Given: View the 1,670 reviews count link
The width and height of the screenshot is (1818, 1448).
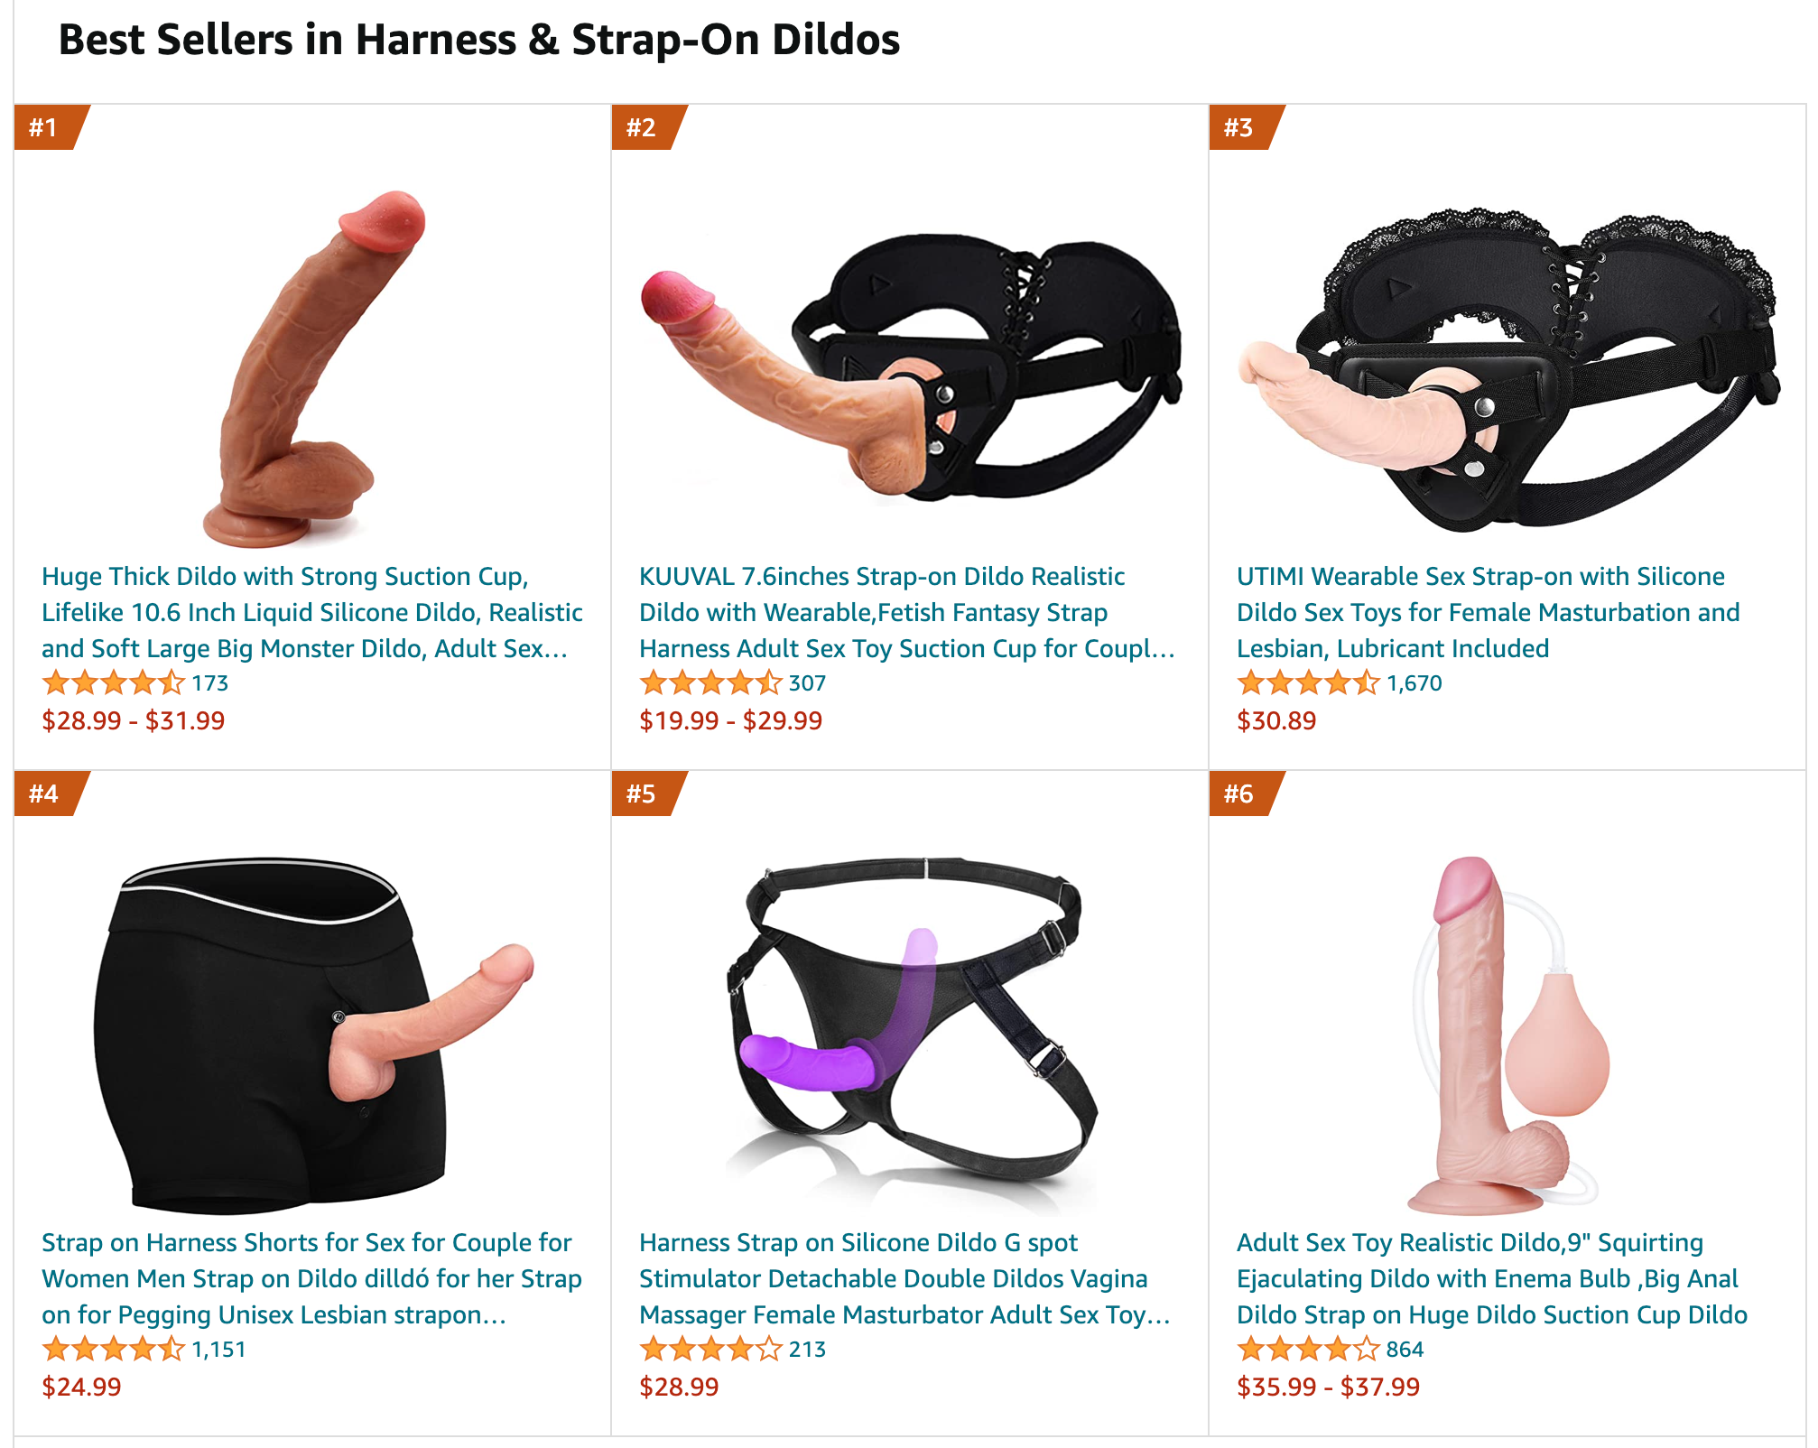Looking at the screenshot, I should coord(1415,683).
